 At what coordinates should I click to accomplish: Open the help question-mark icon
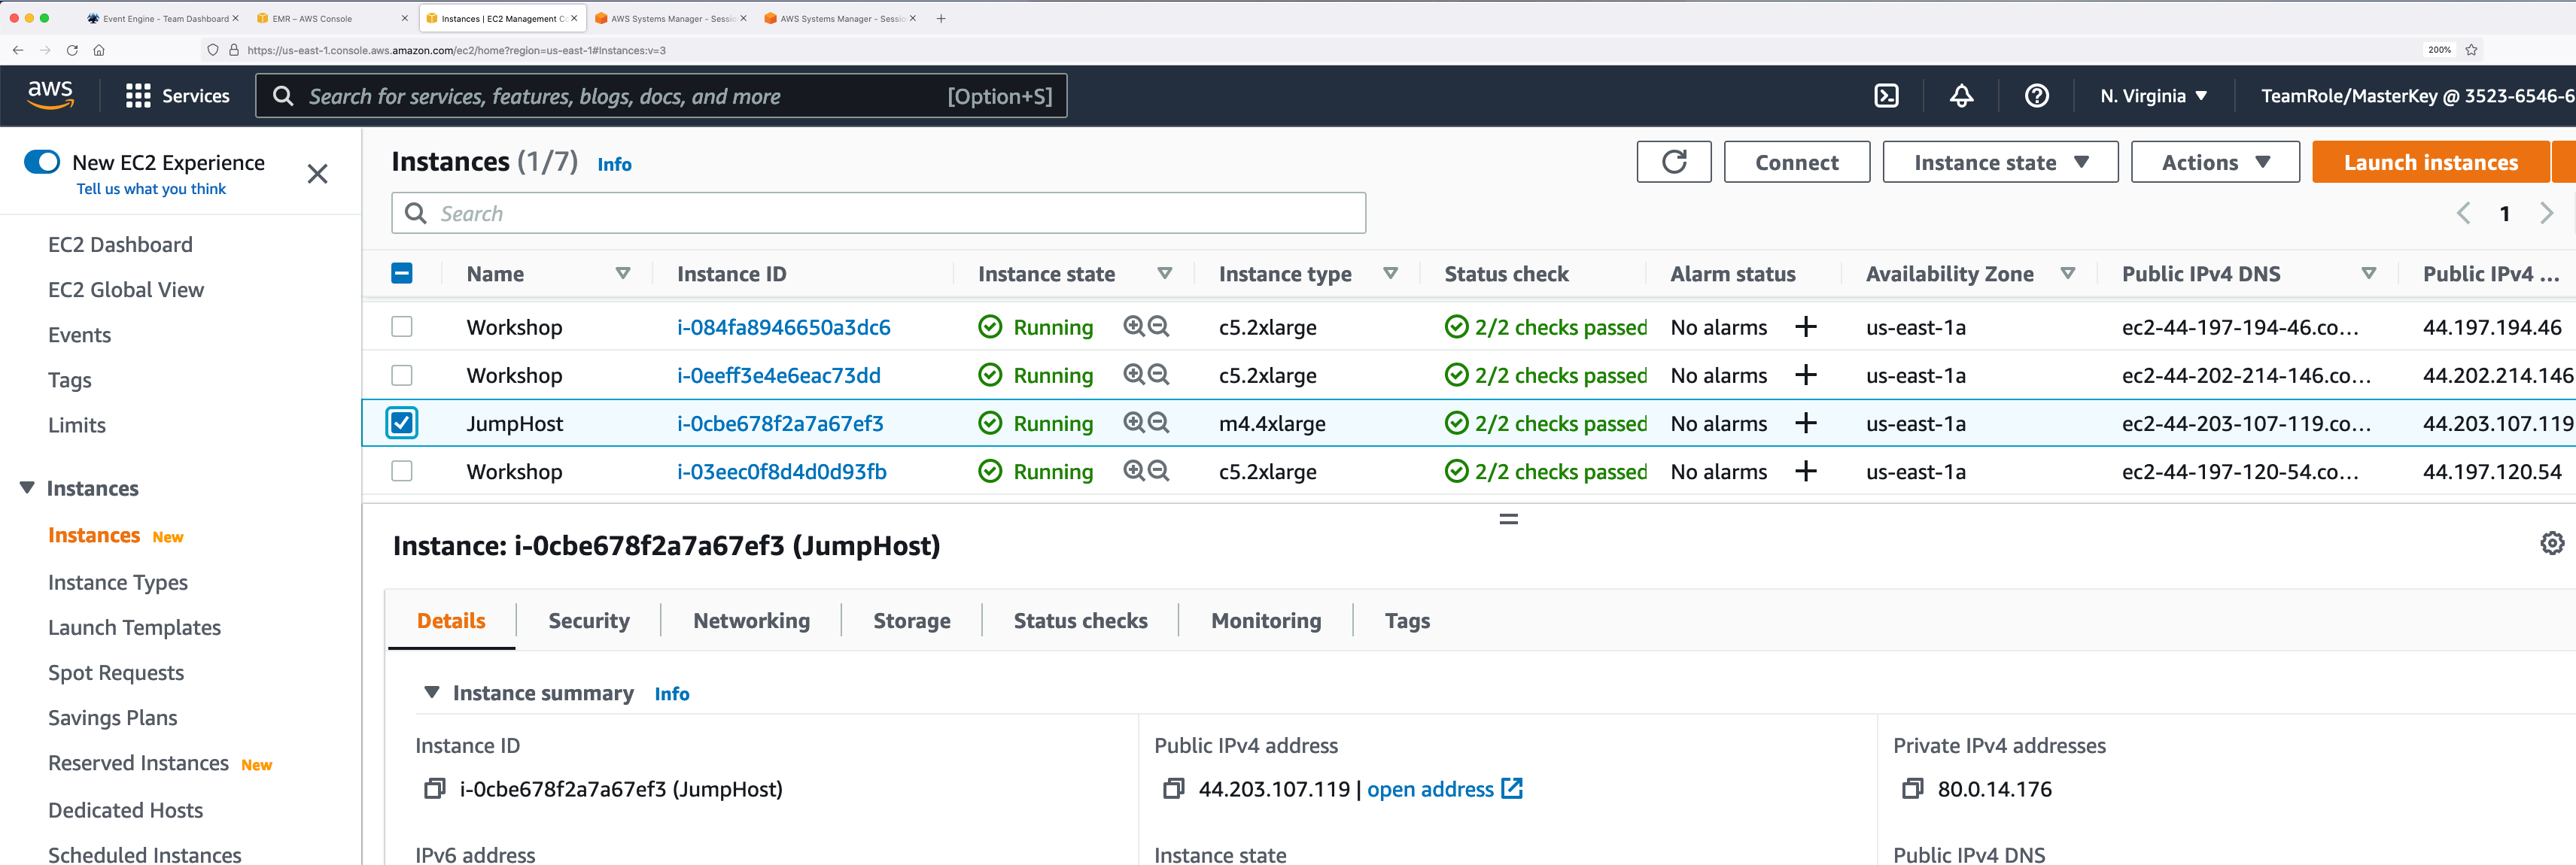[x=2036, y=96]
